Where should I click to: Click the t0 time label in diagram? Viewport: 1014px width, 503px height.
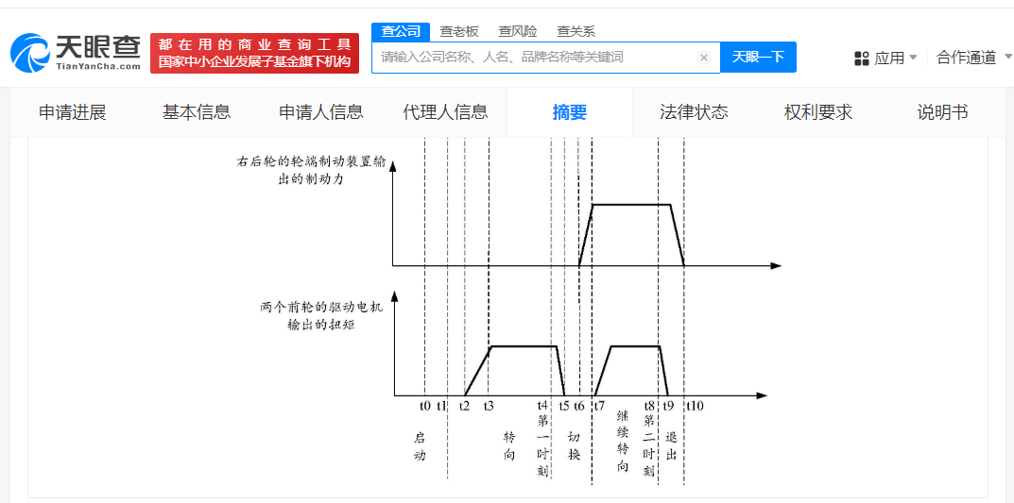click(424, 406)
